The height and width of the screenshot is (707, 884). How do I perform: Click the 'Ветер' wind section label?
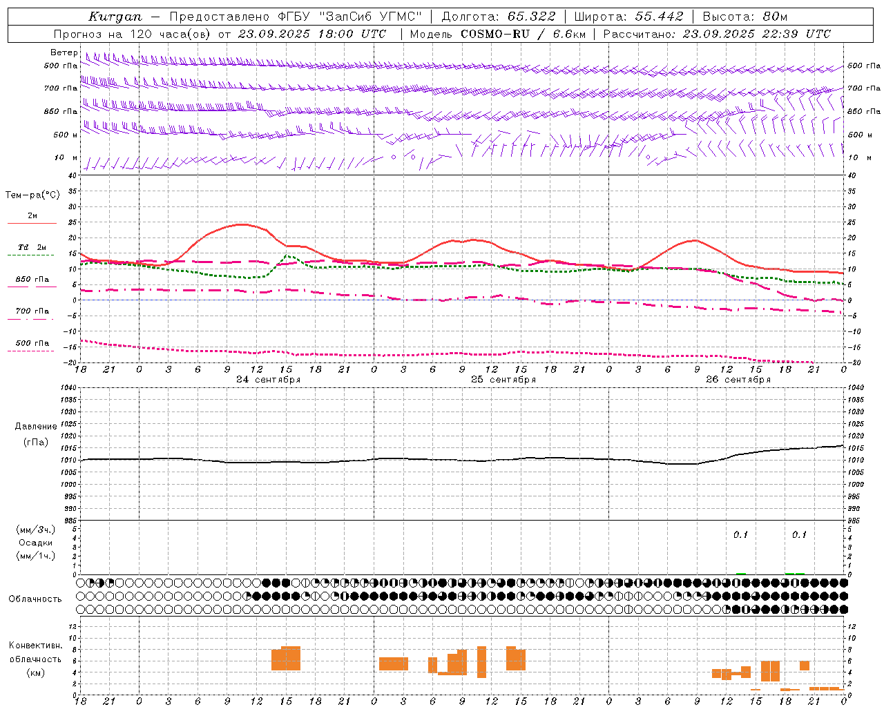[x=64, y=52]
